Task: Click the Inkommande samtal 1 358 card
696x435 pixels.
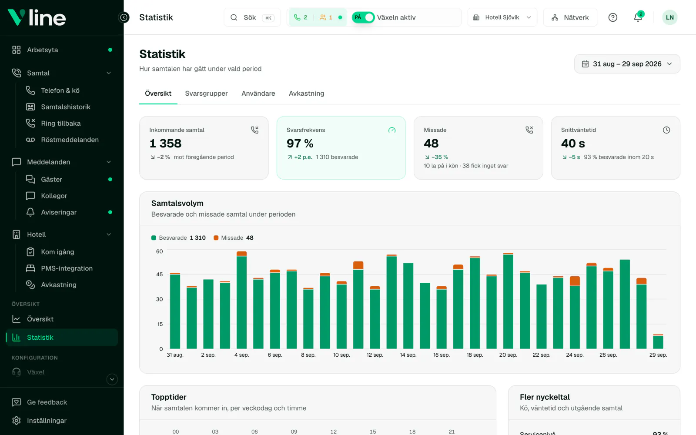Action: pyautogui.click(x=204, y=148)
